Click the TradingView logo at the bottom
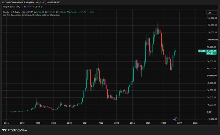Viewport: 220px width, 135px height. click(x=15, y=130)
